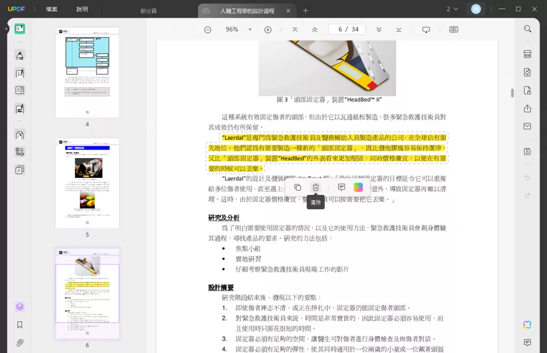Open the comments list panel
This screenshot has width=547, height=353.
pos(527,342)
